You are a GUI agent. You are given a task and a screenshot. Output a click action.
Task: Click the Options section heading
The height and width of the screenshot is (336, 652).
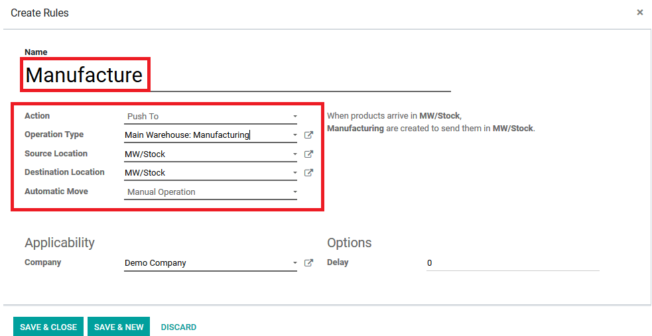[350, 243]
